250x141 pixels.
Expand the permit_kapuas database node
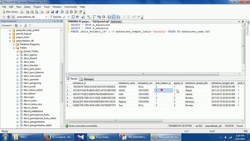pos(10,34)
